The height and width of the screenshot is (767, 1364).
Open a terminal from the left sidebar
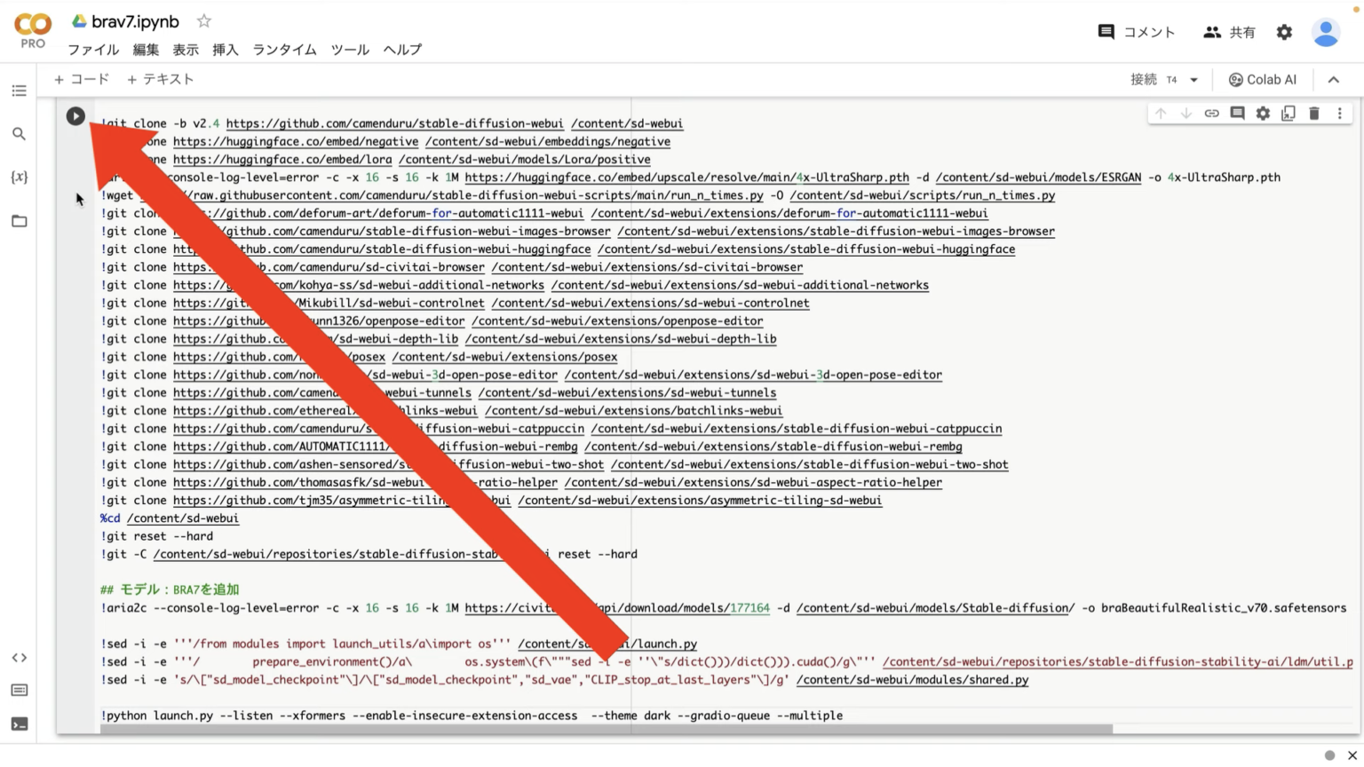19,724
